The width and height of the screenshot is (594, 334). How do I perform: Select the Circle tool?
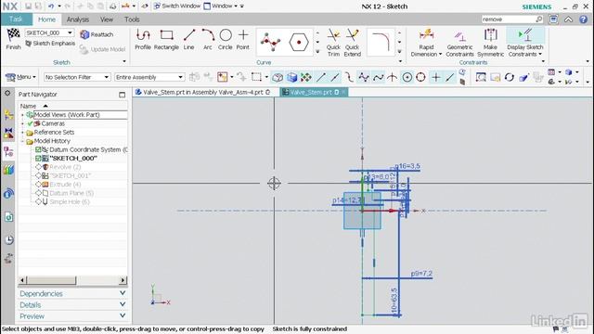click(225, 39)
